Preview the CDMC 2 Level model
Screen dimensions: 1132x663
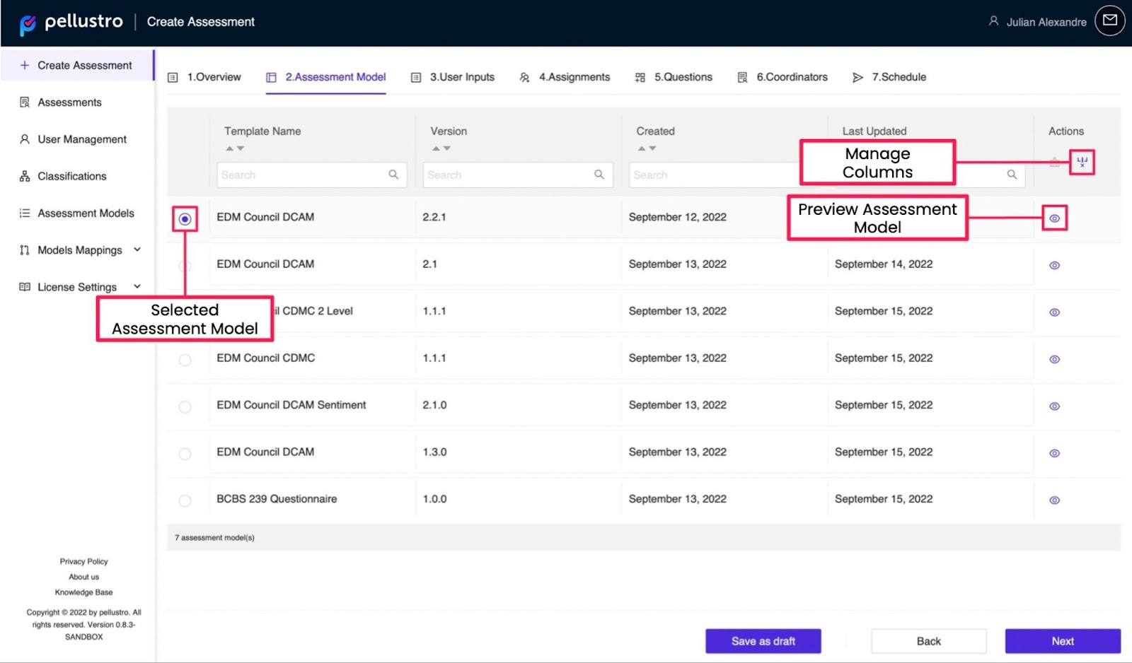[1054, 312]
